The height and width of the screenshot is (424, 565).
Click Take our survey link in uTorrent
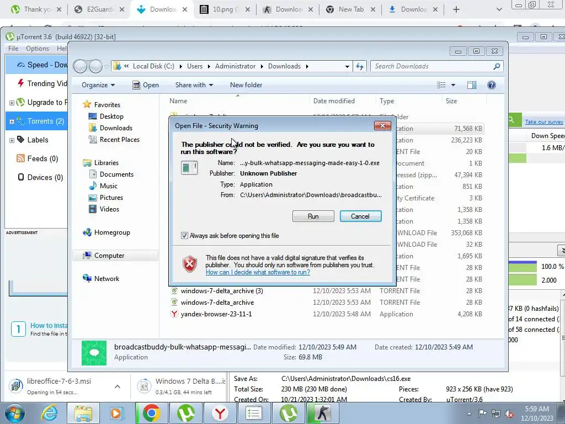pos(543,121)
